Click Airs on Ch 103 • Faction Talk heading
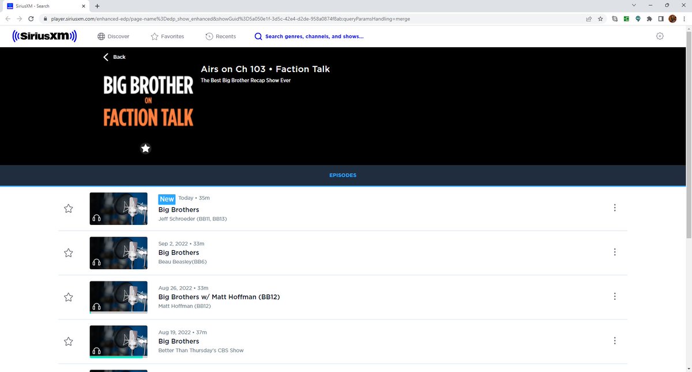692x372 pixels. 265,69
